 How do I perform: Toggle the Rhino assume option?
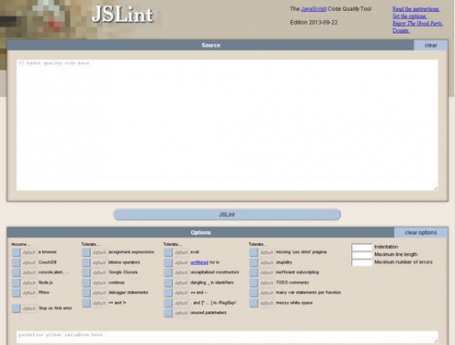16,293
